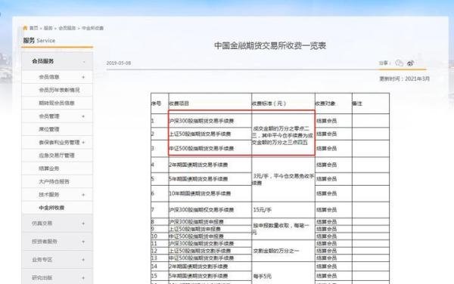Expand the 会员管理 submenu plus sign

click(83, 116)
